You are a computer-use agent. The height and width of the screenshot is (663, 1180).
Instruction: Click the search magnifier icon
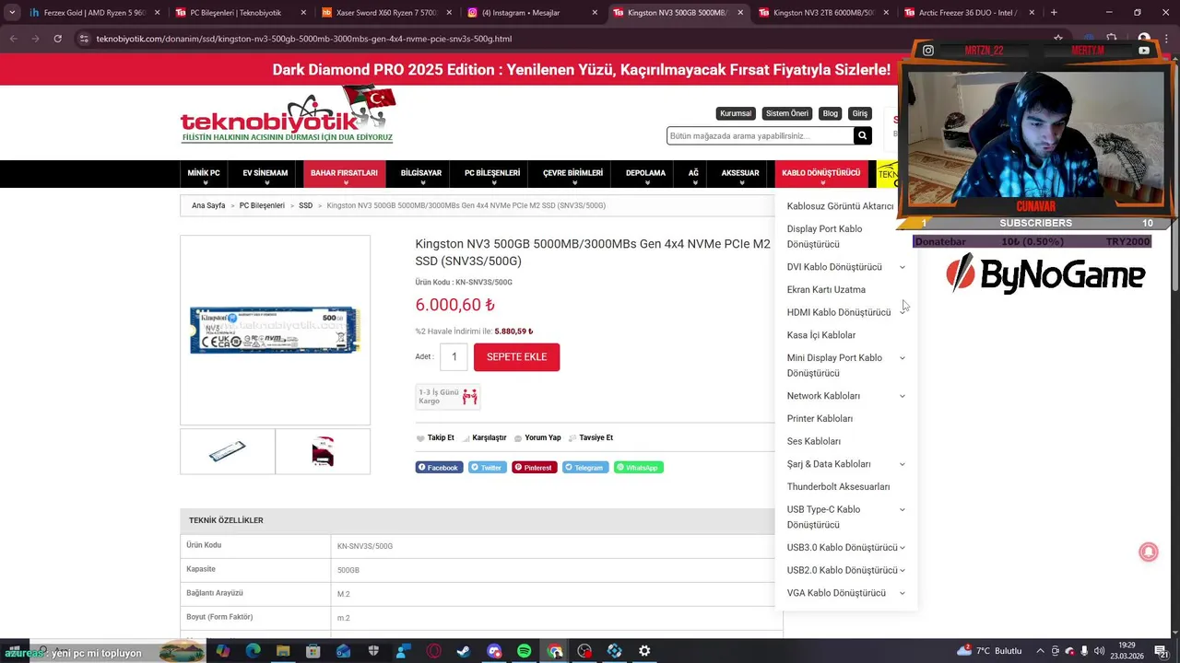(862, 135)
